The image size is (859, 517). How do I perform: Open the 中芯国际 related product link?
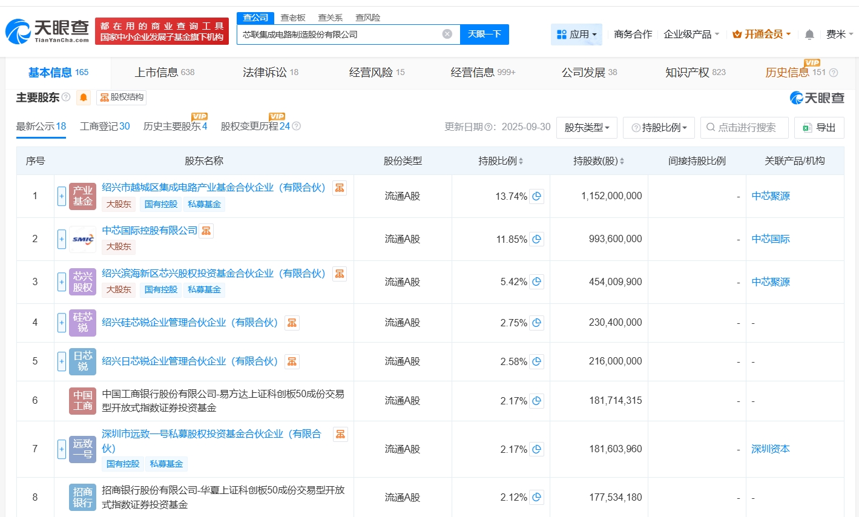click(771, 239)
